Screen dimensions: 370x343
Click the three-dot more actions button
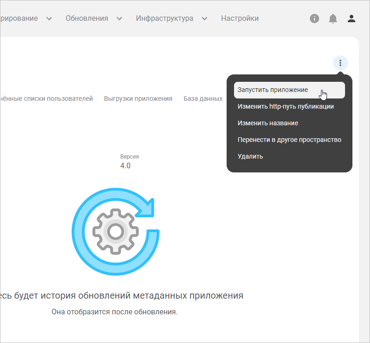click(340, 63)
